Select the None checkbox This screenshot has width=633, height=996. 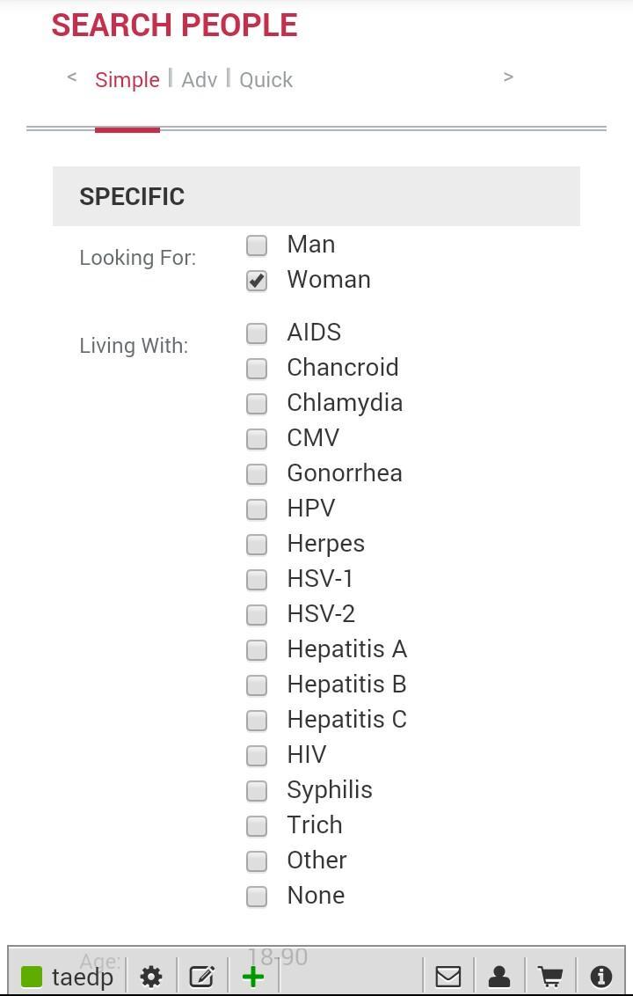(x=257, y=897)
